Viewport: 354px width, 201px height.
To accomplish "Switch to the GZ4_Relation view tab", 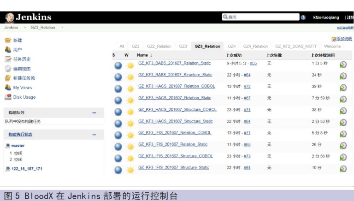I will 255,46.
